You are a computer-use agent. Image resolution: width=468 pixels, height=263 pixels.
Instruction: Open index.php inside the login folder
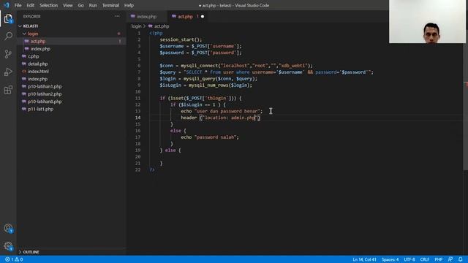point(40,49)
